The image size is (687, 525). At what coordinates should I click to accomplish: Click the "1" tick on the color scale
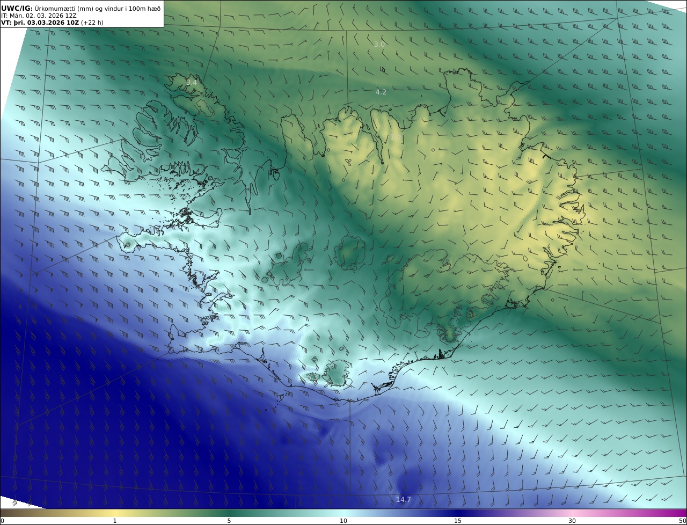115,521
